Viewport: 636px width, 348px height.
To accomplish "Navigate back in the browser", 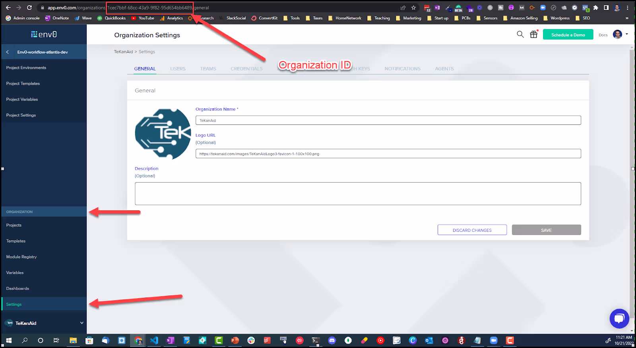I will [8, 8].
